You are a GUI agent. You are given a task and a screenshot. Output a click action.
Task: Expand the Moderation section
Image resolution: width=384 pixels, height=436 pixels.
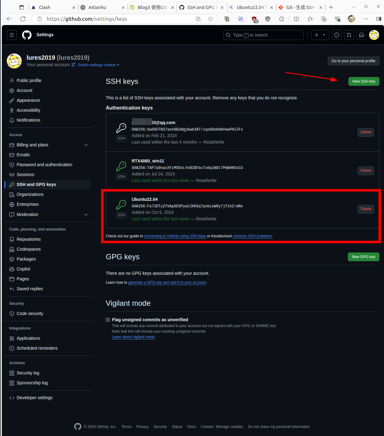point(86,214)
